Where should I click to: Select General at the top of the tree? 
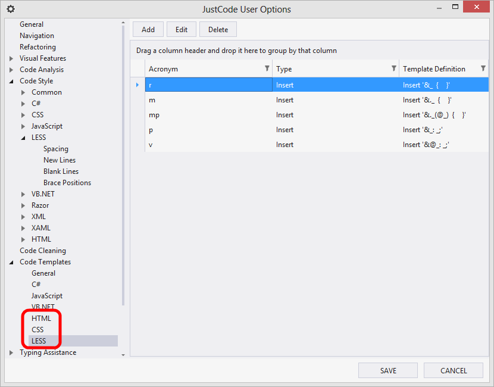point(32,24)
